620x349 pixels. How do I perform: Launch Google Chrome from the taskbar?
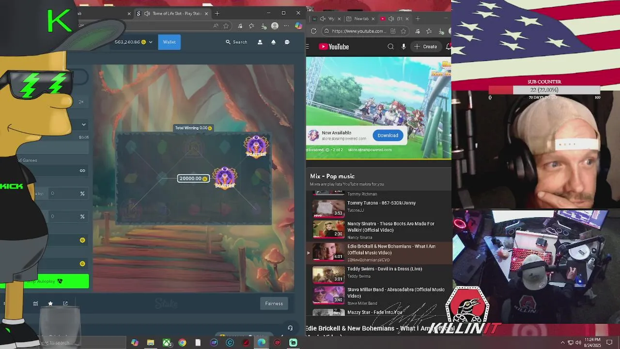click(x=182, y=343)
